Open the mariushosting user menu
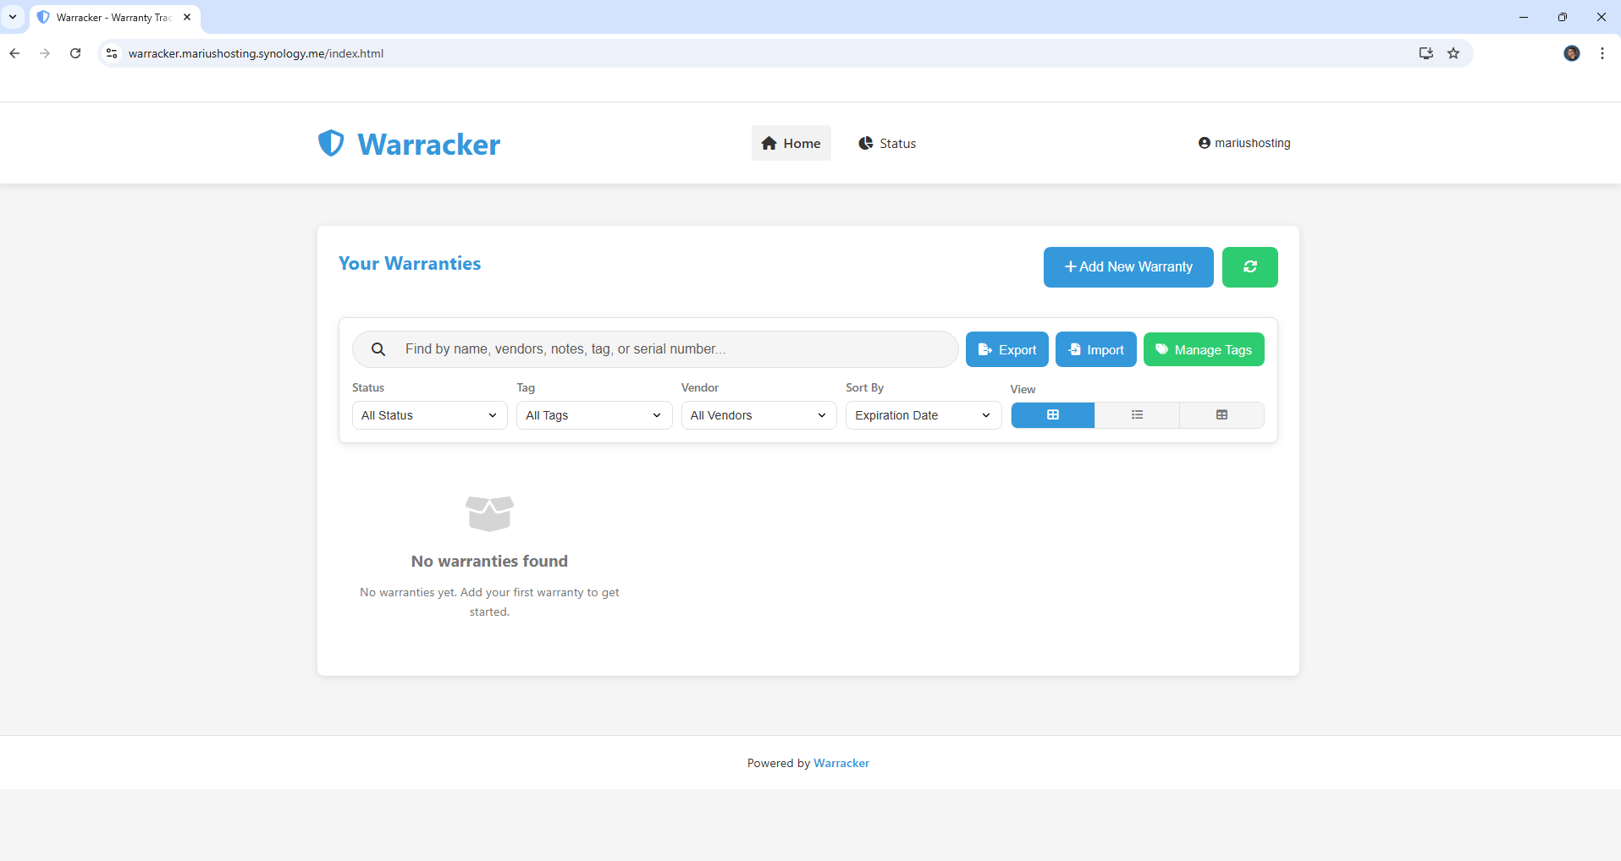The image size is (1621, 861). click(1244, 143)
